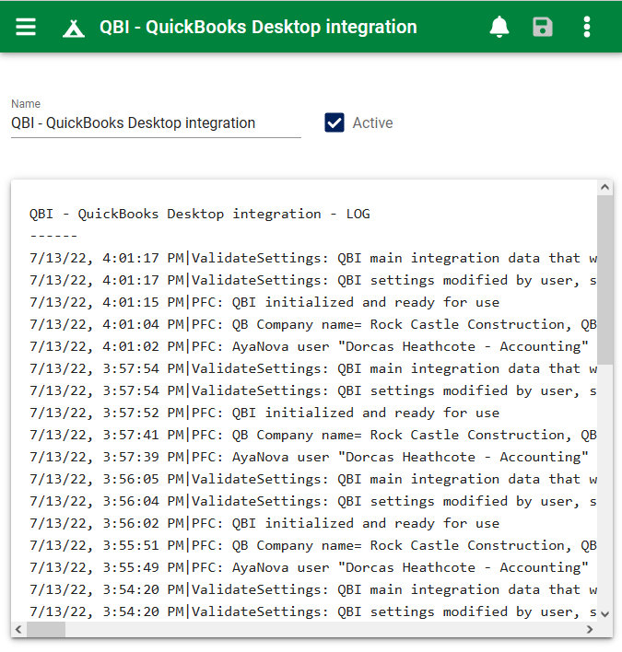Screen dimensions: 622x652
Task: Click the page title in the green header
Action: [x=258, y=27]
